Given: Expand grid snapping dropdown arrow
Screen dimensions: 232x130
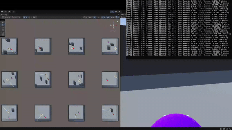Looking at the screenshot, I should (27, 17).
